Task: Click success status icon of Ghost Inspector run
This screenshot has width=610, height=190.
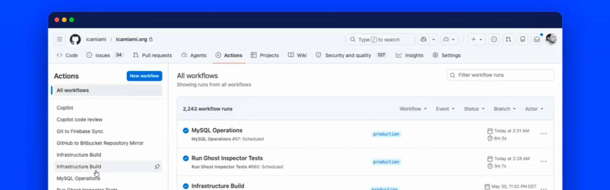Action: 186,158
